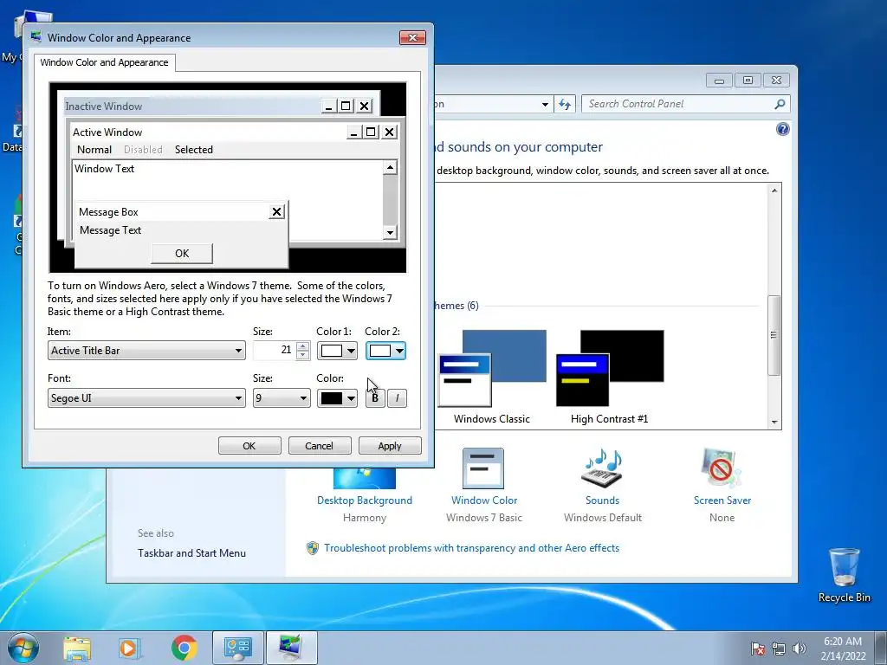Select the Window Color and Appearance tab
Image resolution: width=887 pixels, height=665 pixels.
click(104, 62)
